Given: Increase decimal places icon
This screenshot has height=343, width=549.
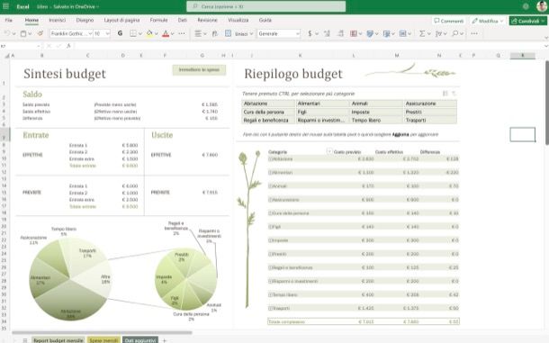Looking at the screenshot, I should point(327,33).
